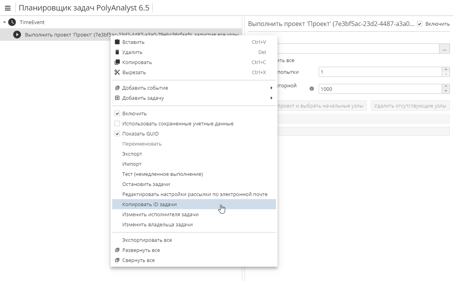
Task: Click the play icon of the project task
Action: [17, 35]
